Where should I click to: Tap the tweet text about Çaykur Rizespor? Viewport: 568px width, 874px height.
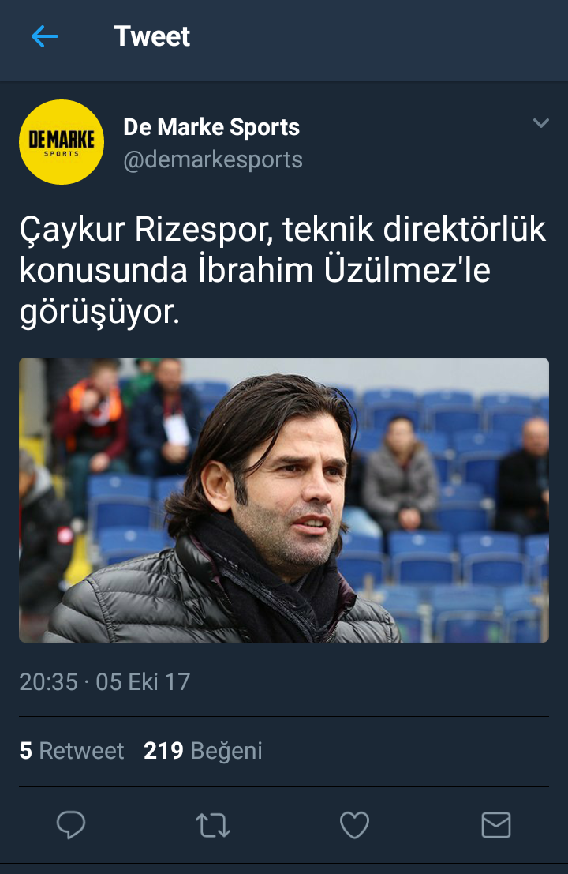(x=283, y=270)
